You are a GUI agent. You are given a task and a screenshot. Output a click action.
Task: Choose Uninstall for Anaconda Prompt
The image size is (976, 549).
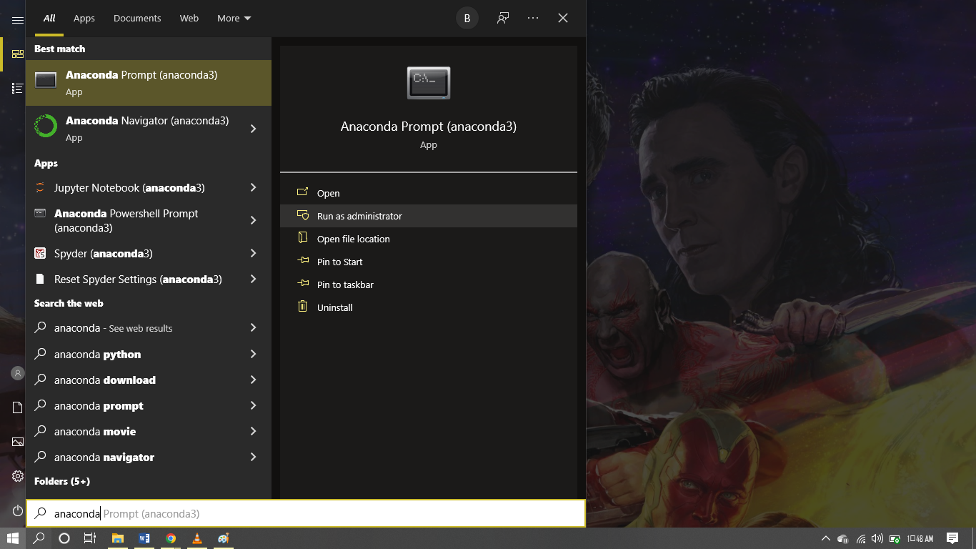point(429,307)
